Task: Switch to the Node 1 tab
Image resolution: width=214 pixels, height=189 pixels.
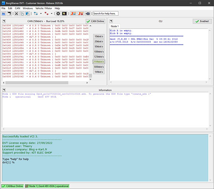Action: (x=115, y=26)
